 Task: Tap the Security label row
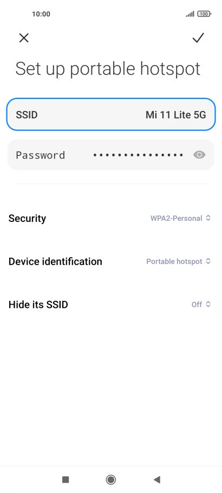[x=111, y=218]
